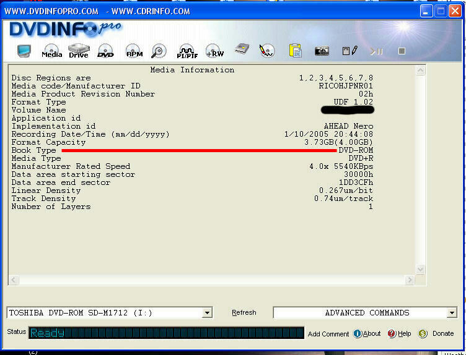Click the notepad with pen icon

click(x=349, y=51)
